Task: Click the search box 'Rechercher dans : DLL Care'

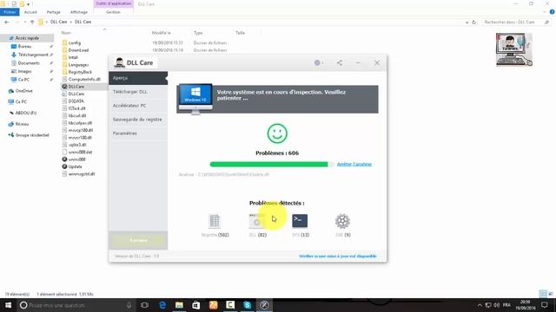Action: point(516,22)
